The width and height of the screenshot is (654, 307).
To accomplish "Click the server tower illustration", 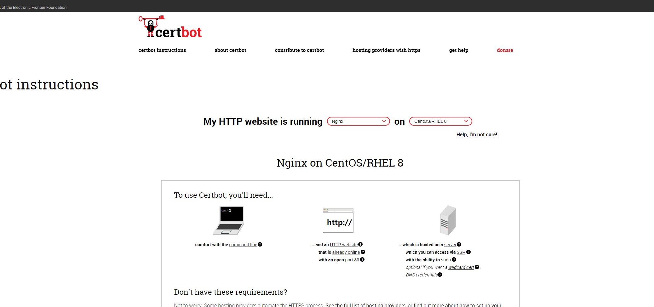I will (x=448, y=220).
